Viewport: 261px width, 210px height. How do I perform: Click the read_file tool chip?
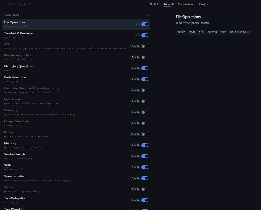click(196, 32)
